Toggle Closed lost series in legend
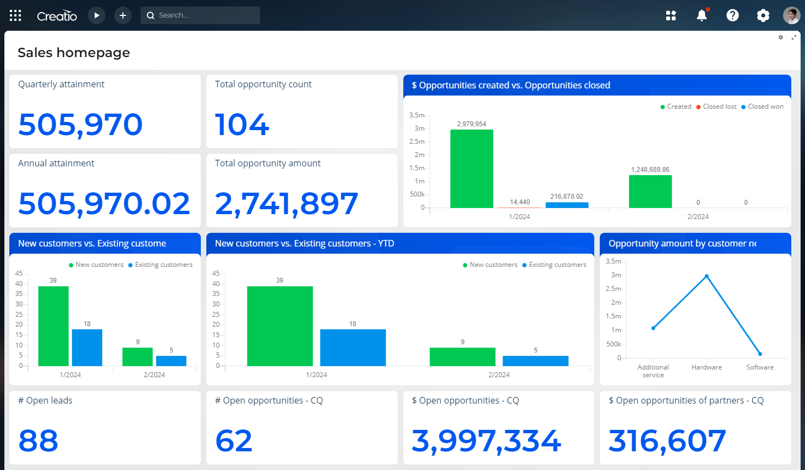Image resolution: width=805 pixels, height=470 pixels. [719, 107]
